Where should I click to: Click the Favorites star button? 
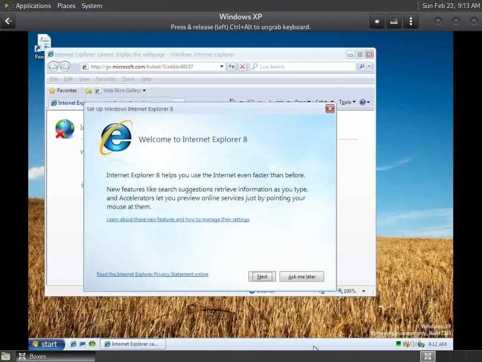click(64, 90)
